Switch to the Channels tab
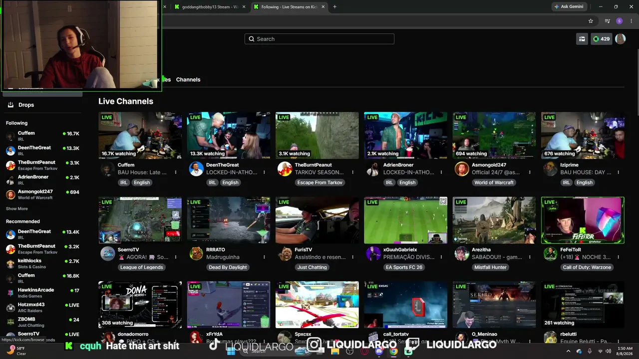The height and width of the screenshot is (359, 639). [188, 80]
